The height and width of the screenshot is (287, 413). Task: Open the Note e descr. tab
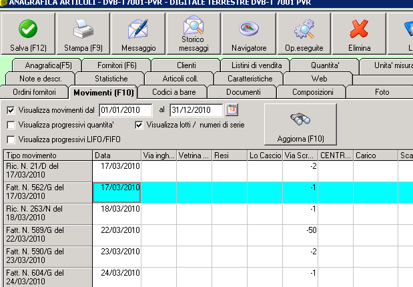pos(40,79)
